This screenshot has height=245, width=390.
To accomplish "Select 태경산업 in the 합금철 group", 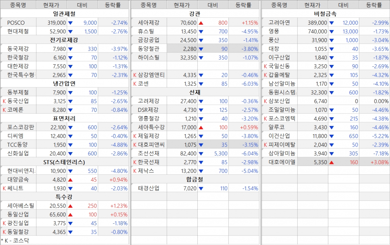I will [x=148, y=188].
